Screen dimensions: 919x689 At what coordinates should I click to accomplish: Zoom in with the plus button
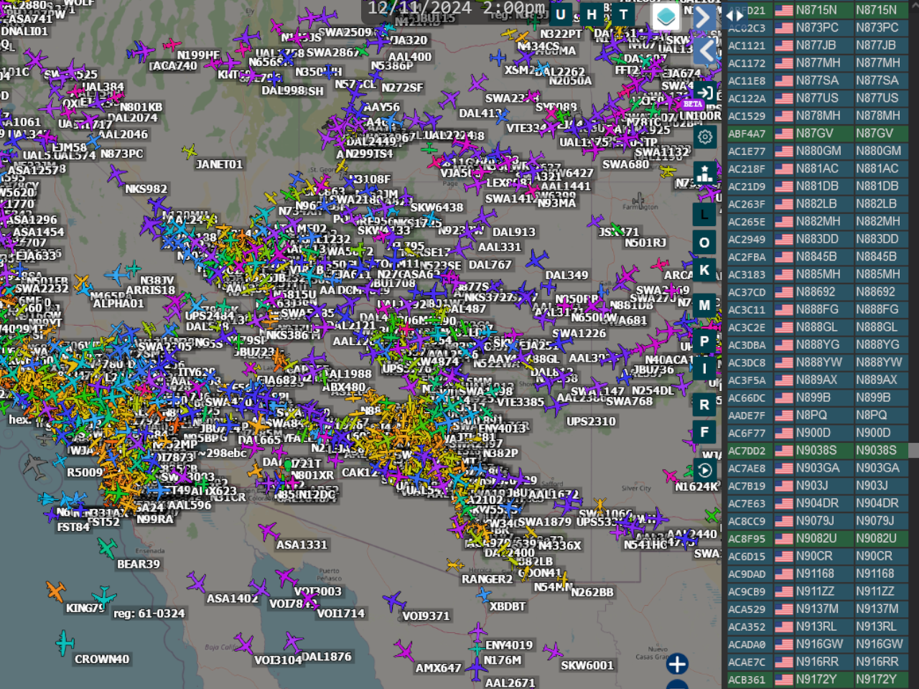click(677, 664)
